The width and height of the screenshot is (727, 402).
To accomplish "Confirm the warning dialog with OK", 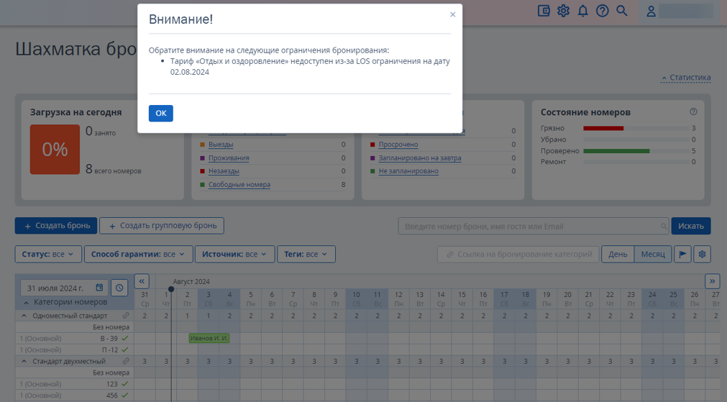I will pyautogui.click(x=161, y=113).
